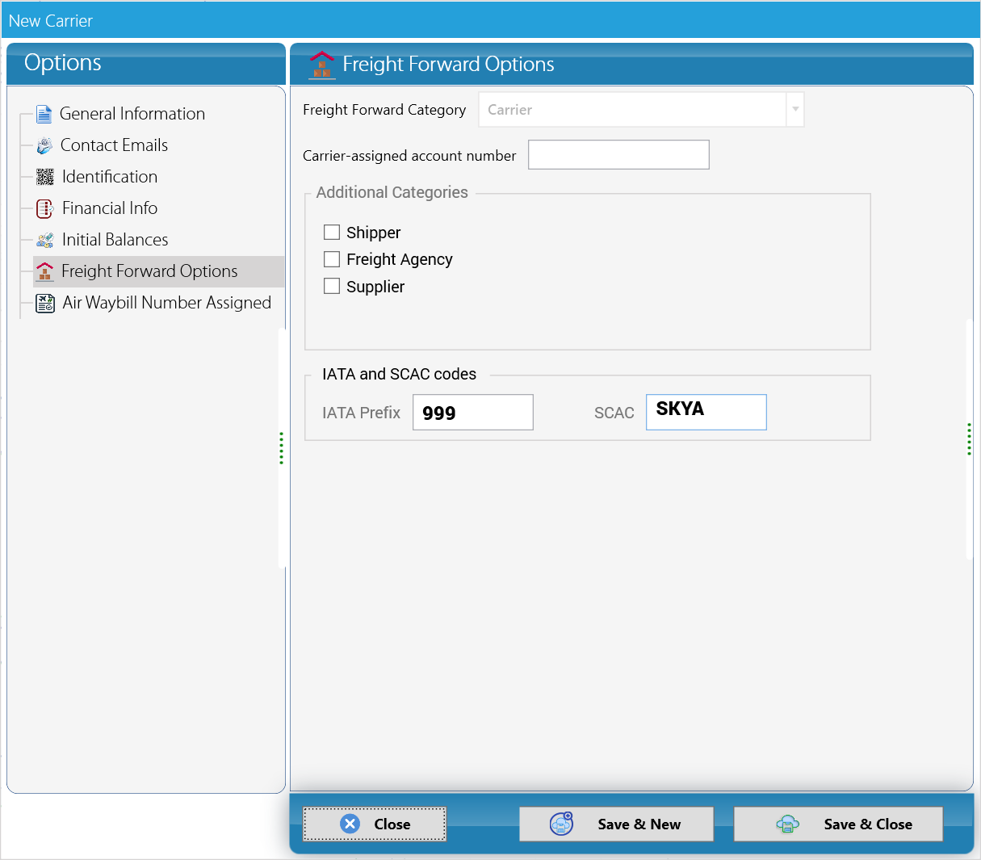981x860 pixels.
Task: Open the Freight Forward Category dropdown arrow
Action: click(795, 110)
